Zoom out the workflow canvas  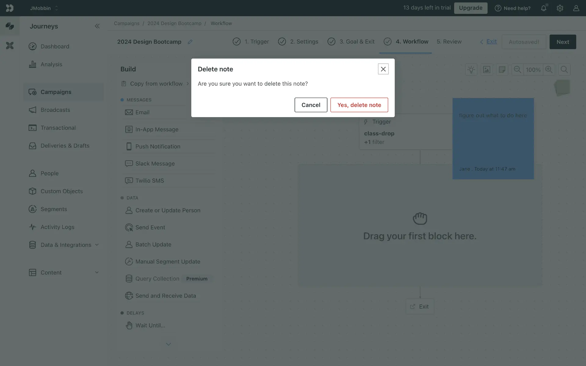(x=517, y=70)
